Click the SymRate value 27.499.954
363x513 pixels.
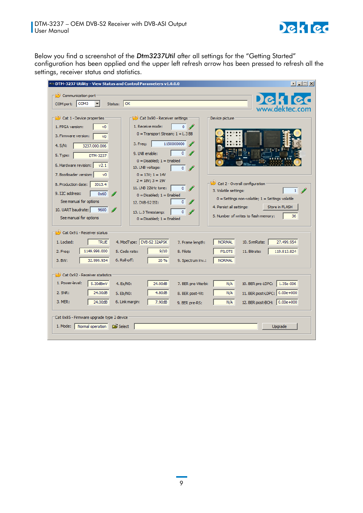pos(283,242)
